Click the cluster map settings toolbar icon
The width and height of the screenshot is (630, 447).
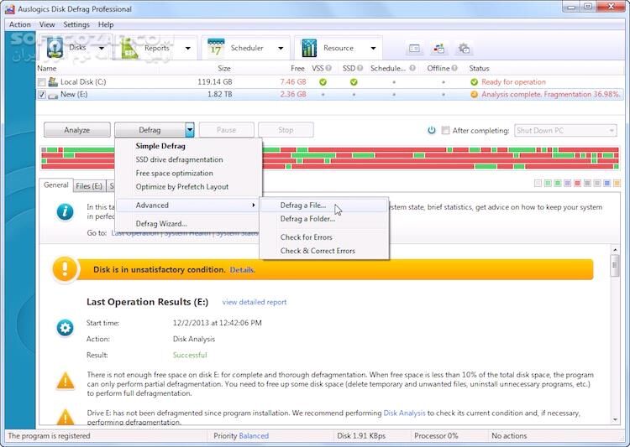click(439, 49)
